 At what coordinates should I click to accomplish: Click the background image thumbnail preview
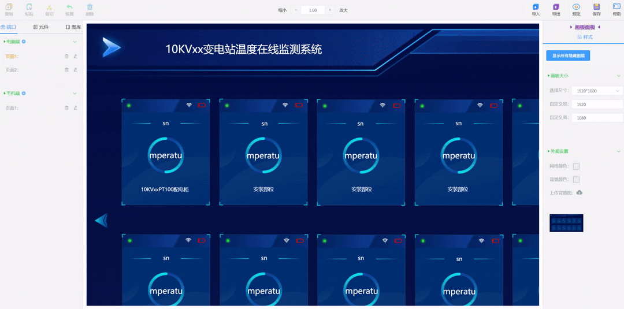click(566, 223)
